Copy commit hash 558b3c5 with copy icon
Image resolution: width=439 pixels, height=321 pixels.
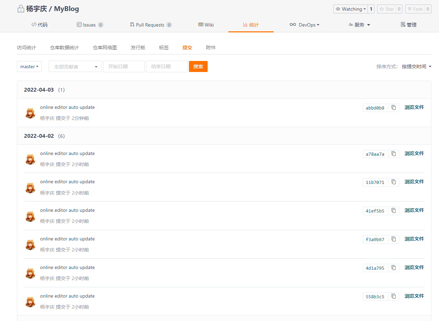pos(393,297)
